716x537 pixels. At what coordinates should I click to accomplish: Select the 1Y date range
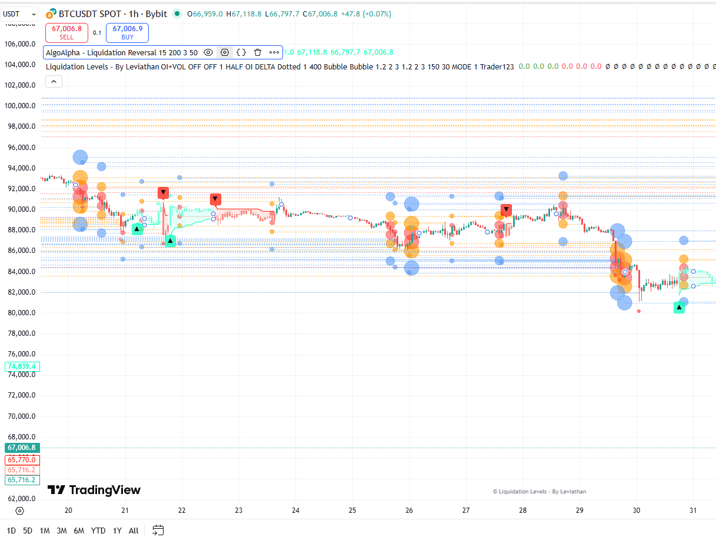pyautogui.click(x=117, y=531)
